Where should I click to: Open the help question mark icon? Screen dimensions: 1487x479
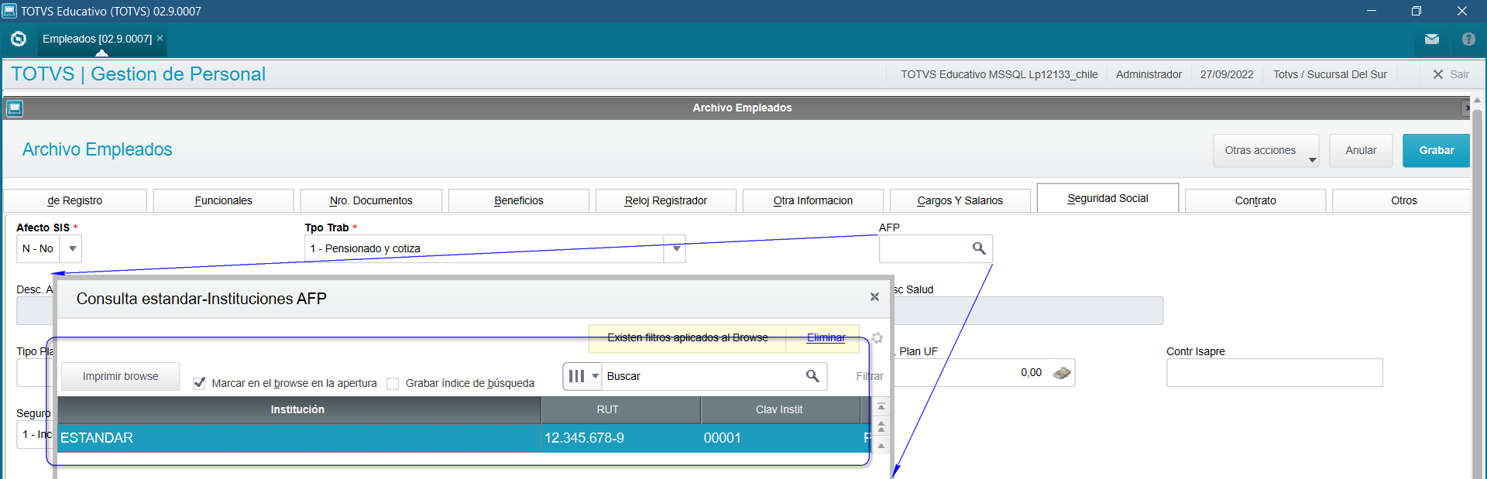click(x=1468, y=39)
